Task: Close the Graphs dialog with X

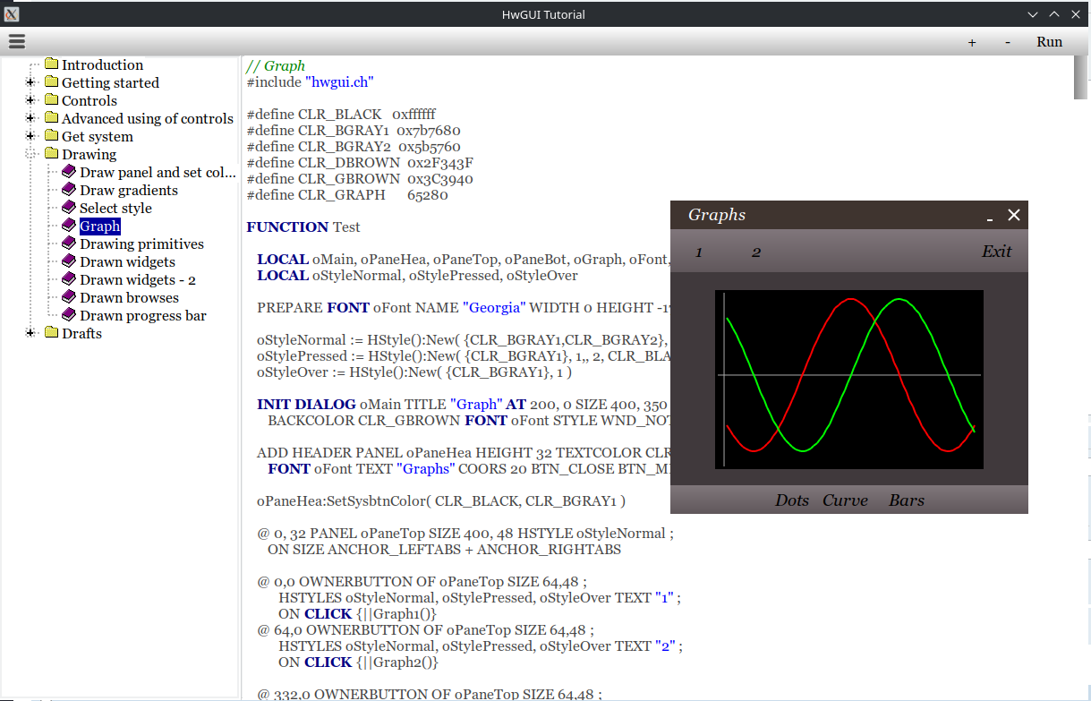Action: pos(1014,215)
